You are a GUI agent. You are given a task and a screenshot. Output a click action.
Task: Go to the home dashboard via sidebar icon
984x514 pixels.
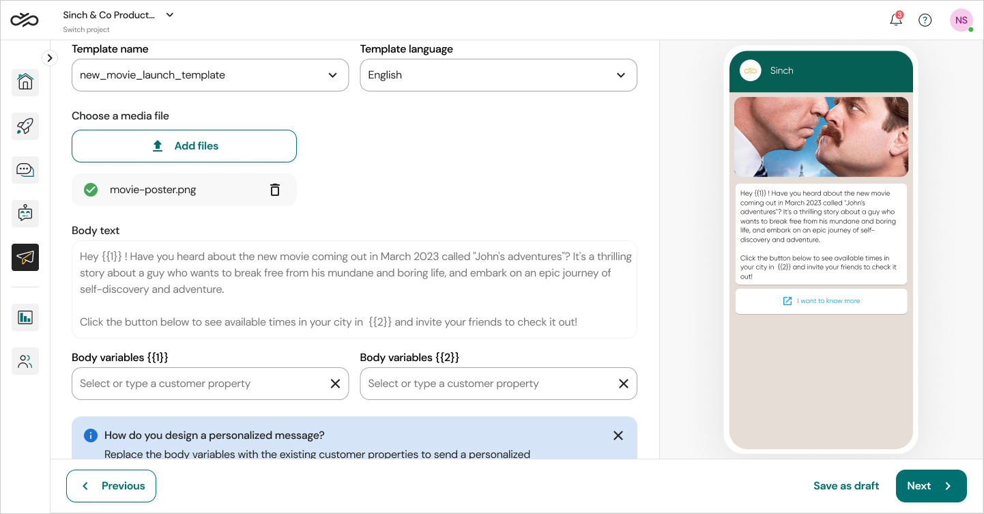25,83
